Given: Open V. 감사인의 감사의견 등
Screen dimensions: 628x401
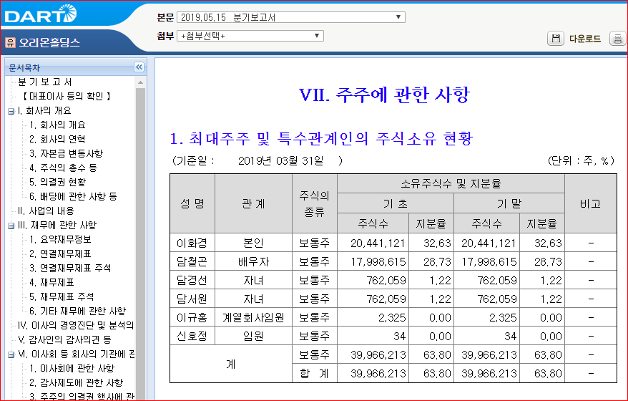Looking at the screenshot, I should [64, 340].
